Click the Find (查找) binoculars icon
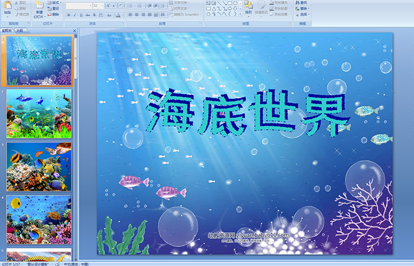 click(x=303, y=3)
